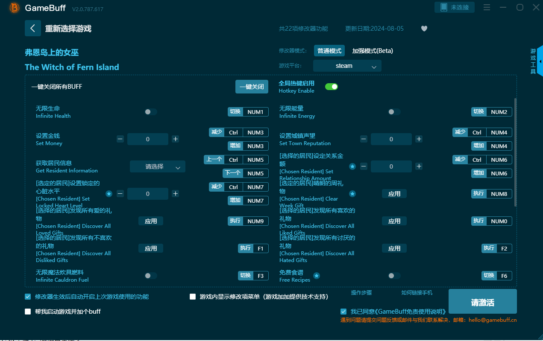Apply Discover All Hated Gifts
The height and width of the screenshot is (341, 543).
[x=394, y=248]
